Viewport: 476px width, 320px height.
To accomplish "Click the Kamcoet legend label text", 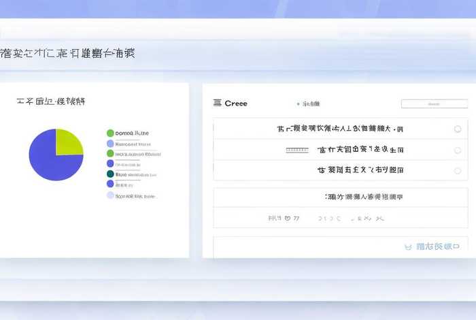I will [133, 144].
